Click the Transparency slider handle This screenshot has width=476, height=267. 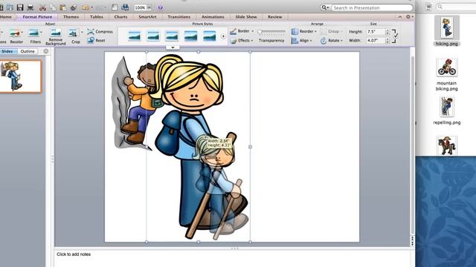[x=260, y=32]
